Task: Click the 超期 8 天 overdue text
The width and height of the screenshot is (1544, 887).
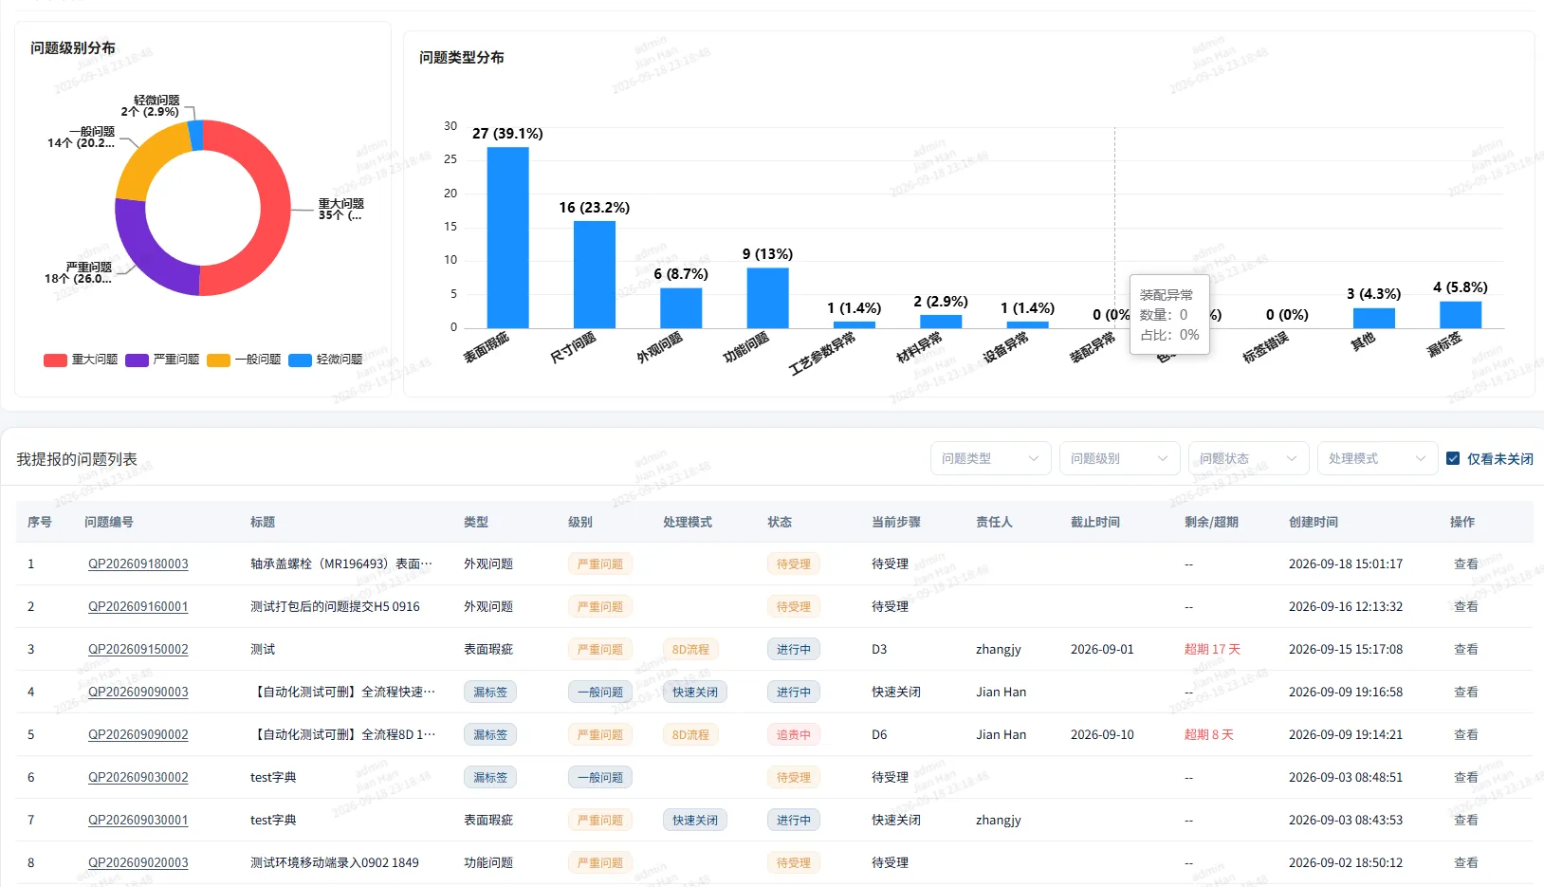Action: [1209, 734]
